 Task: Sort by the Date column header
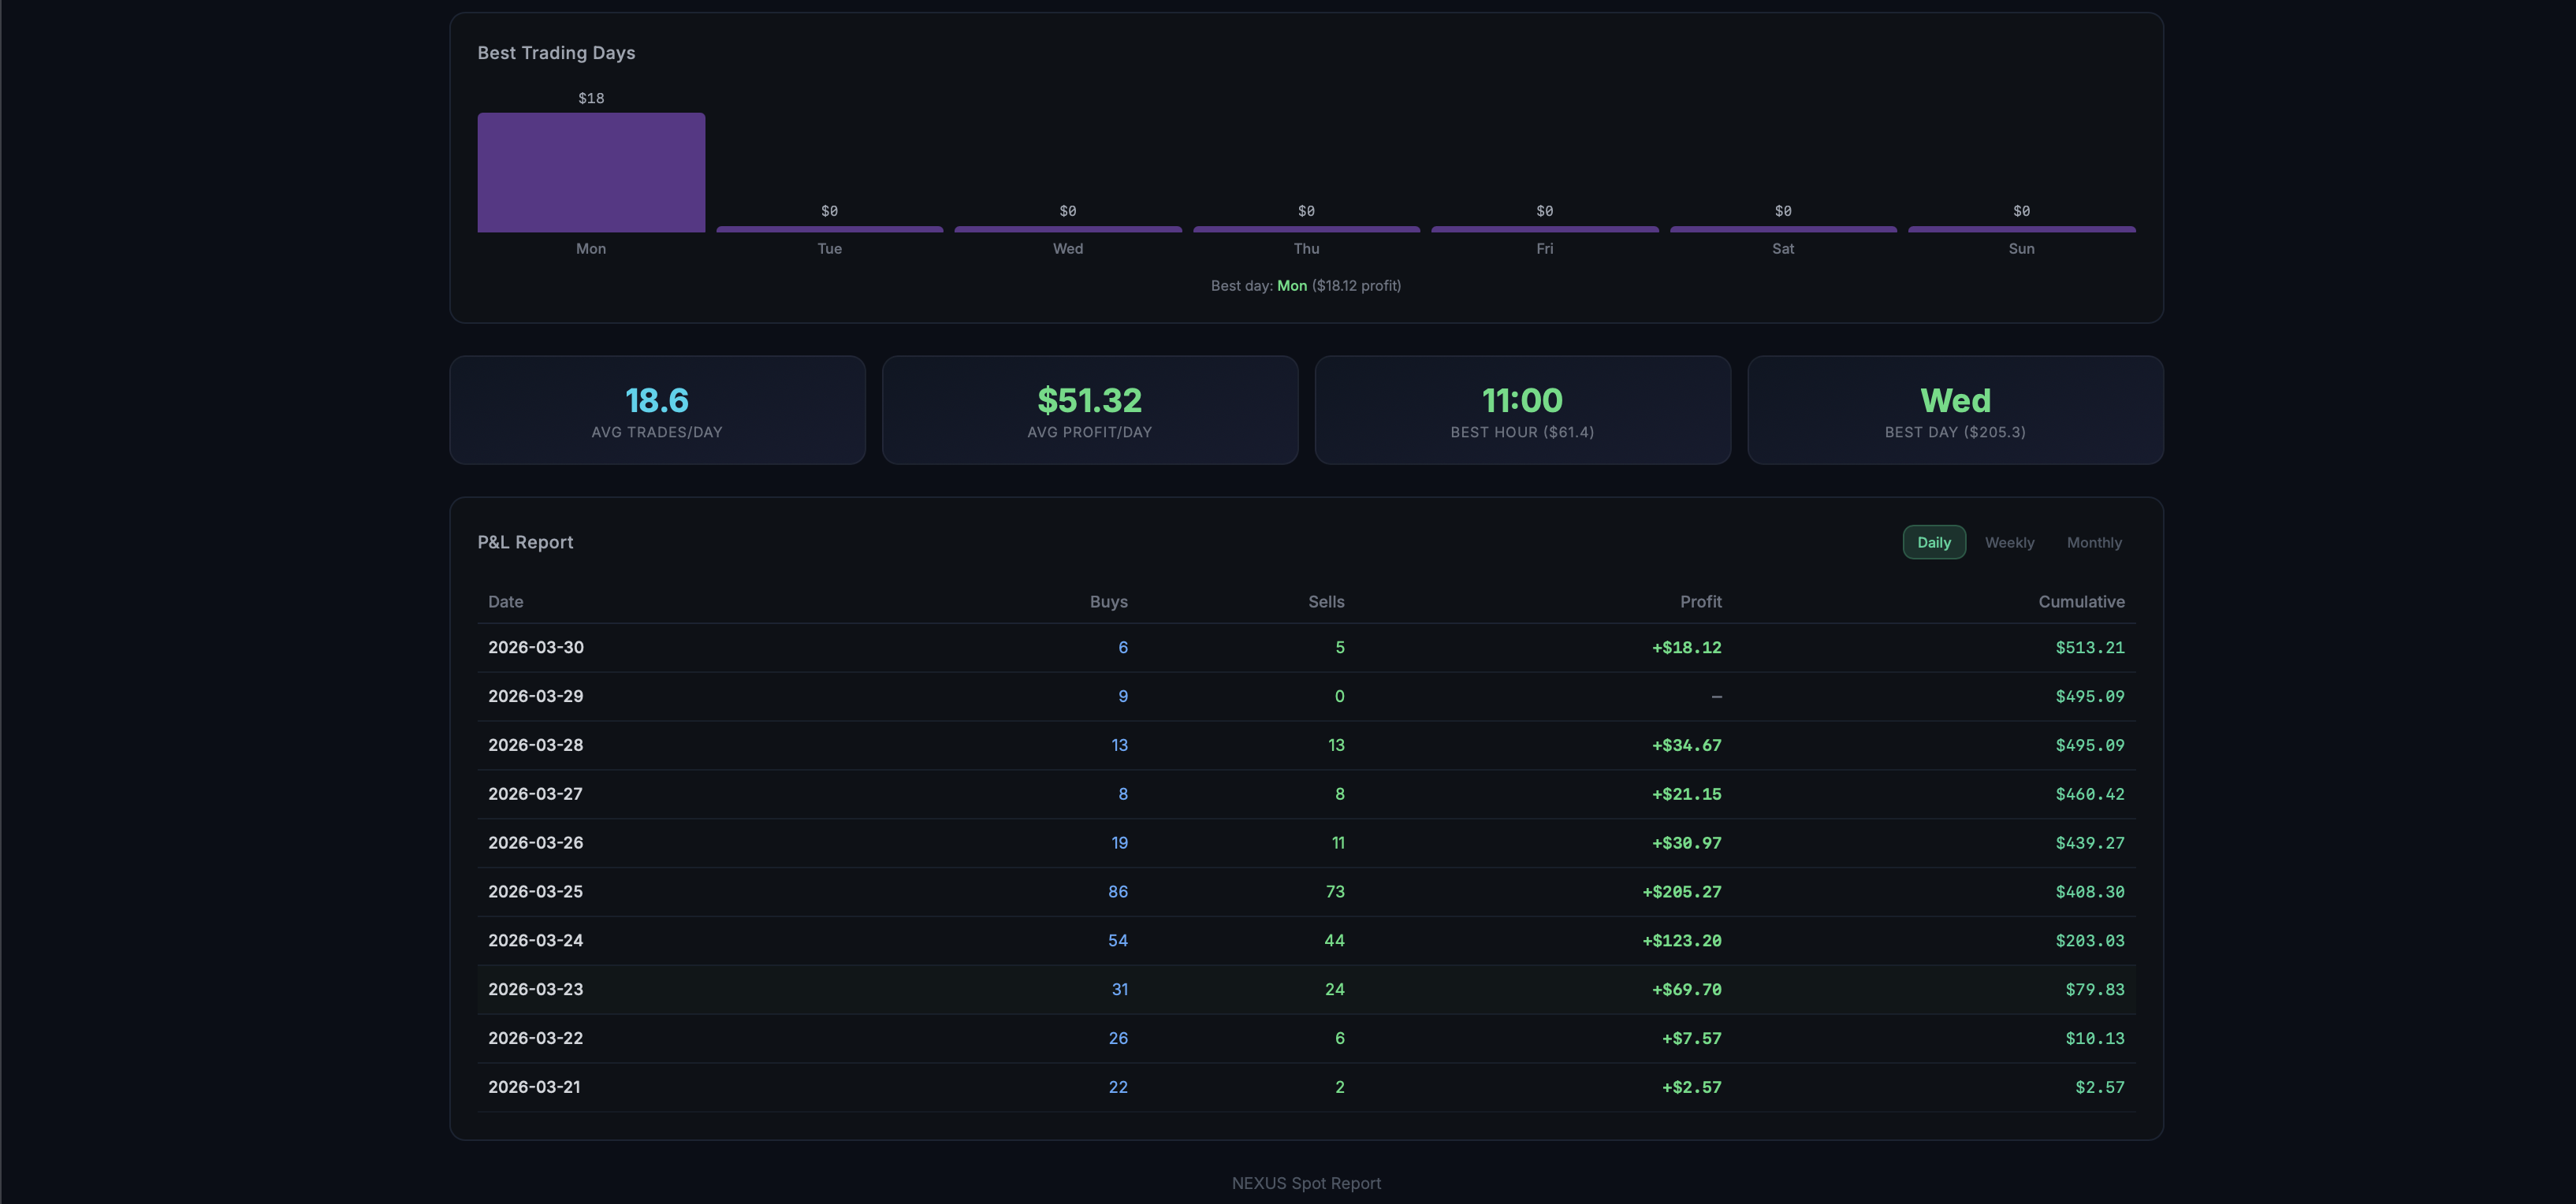(505, 601)
